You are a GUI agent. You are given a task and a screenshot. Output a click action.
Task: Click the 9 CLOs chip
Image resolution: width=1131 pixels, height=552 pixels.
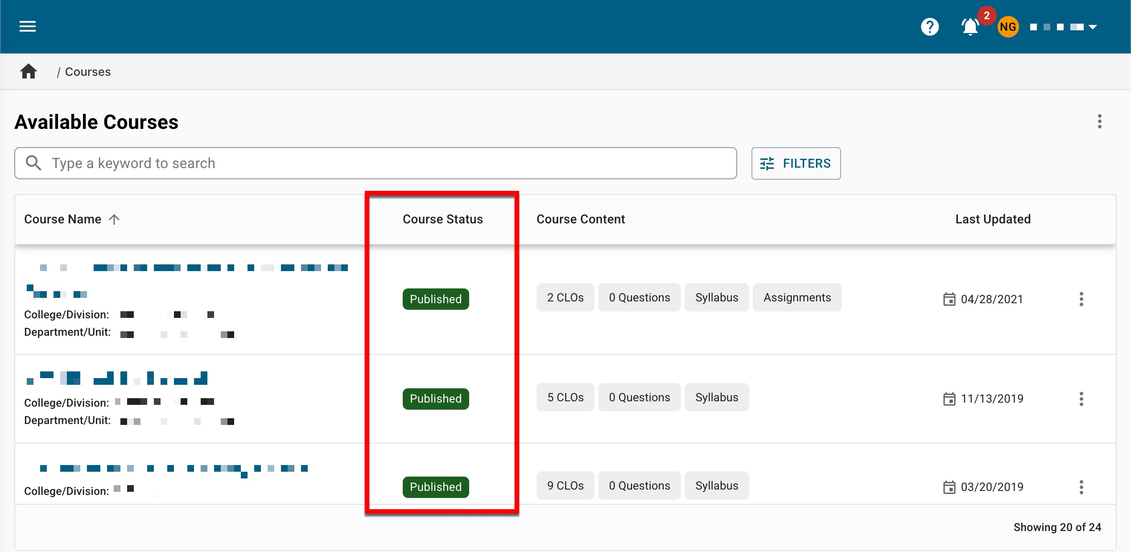(565, 486)
